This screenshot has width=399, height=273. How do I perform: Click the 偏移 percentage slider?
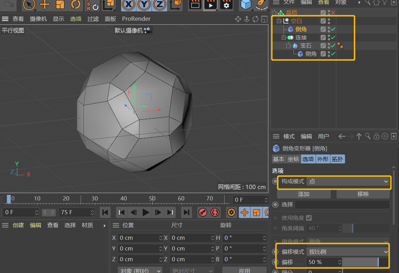pyautogui.click(x=365, y=262)
